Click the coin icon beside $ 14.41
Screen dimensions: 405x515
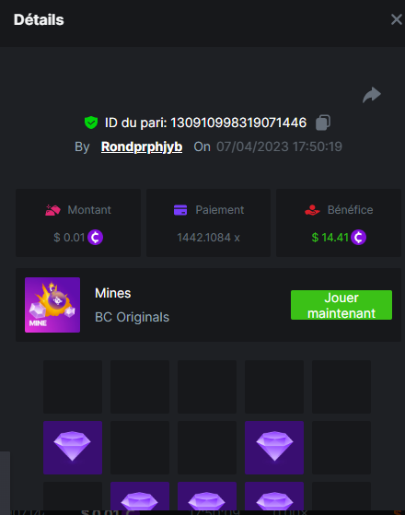pyautogui.click(x=358, y=237)
